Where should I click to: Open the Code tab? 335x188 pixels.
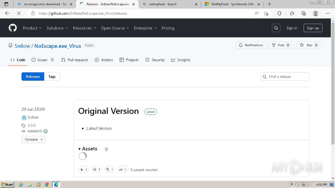18,60
